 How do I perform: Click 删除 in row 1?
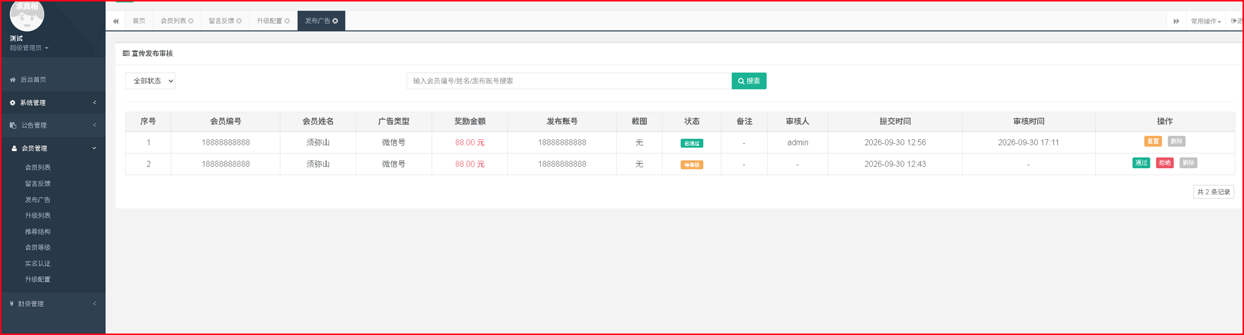pos(1176,141)
